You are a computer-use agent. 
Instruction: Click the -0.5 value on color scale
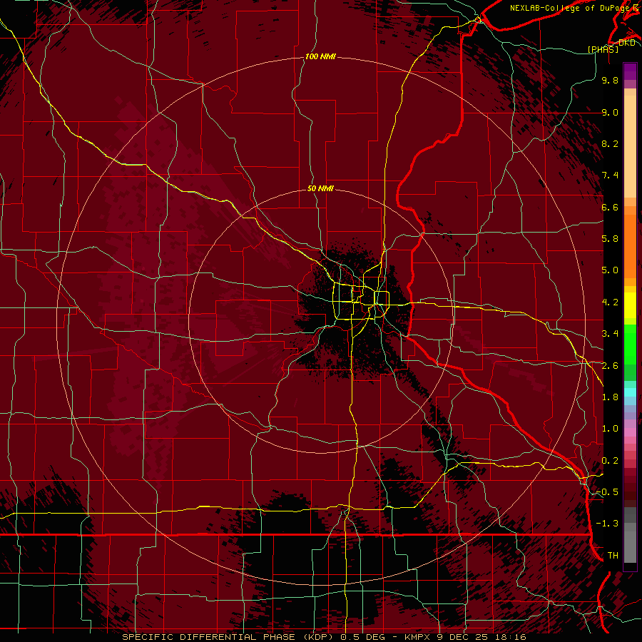pos(608,492)
